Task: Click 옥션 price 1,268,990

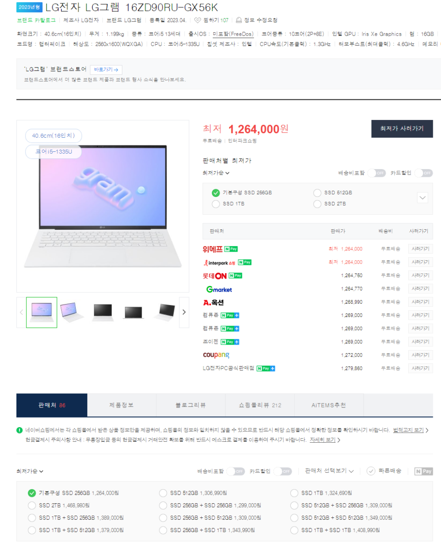Action: coord(352,302)
